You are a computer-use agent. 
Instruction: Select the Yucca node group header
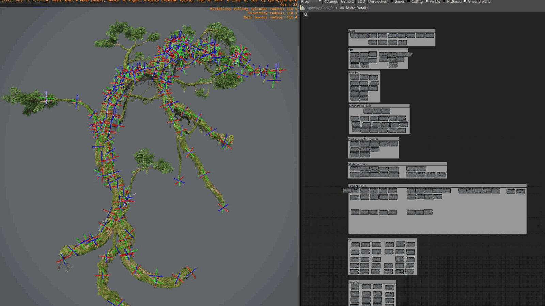coord(392,31)
